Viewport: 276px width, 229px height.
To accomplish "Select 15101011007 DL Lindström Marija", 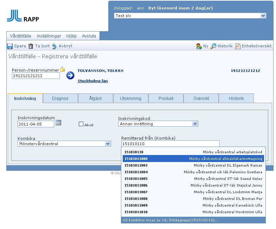I will 193,192.
